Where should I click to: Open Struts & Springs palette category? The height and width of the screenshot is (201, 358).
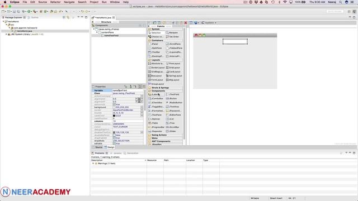pyautogui.click(x=166, y=88)
